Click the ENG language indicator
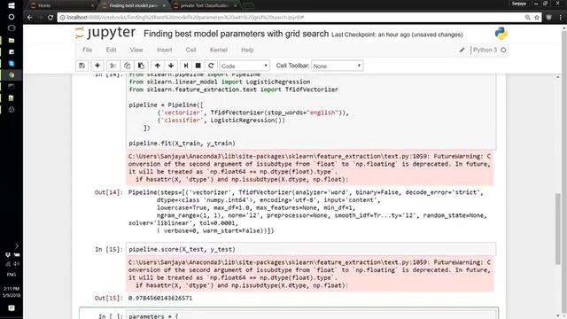The height and width of the screenshot is (319, 567). (12, 275)
